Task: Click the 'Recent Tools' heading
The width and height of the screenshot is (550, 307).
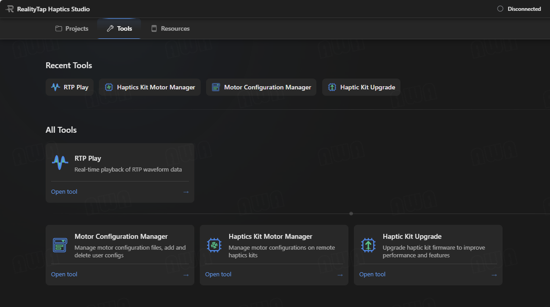Action: (69, 65)
